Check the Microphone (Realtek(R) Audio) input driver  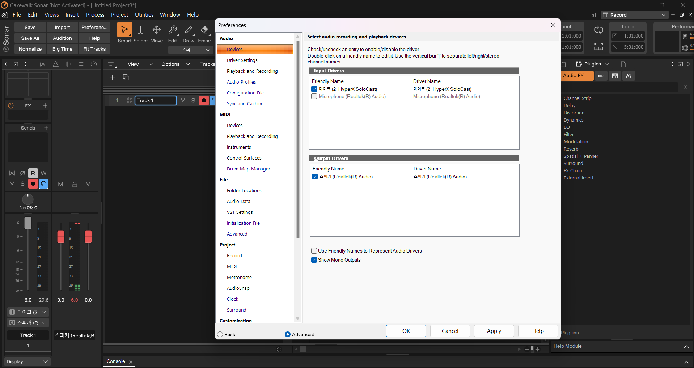[314, 96]
